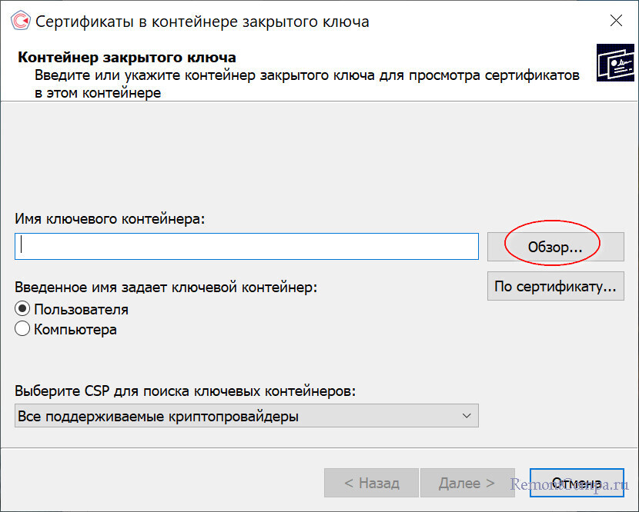This screenshot has width=639, height=512.
Task: Select the Компьютера radio button
Action: pos(22,330)
